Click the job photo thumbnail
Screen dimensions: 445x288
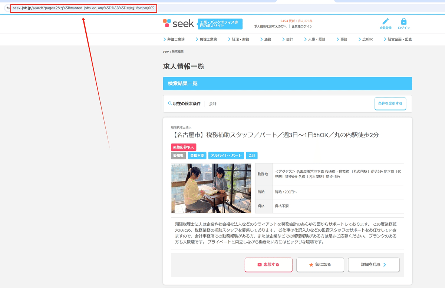(x=211, y=188)
